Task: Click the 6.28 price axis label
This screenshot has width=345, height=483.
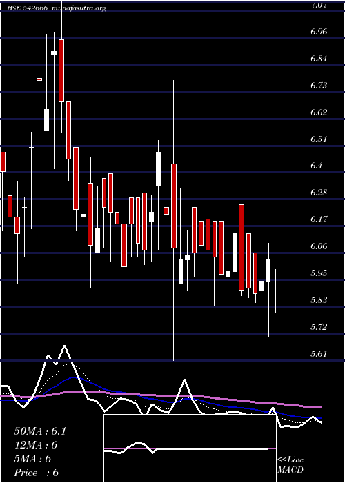Action: coord(319,193)
